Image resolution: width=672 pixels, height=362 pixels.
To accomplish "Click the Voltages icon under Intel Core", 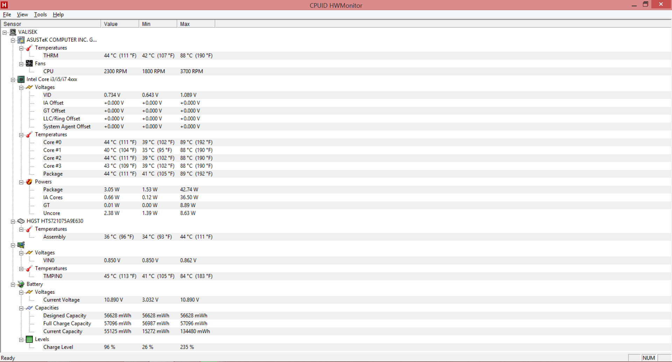I will coord(29,87).
